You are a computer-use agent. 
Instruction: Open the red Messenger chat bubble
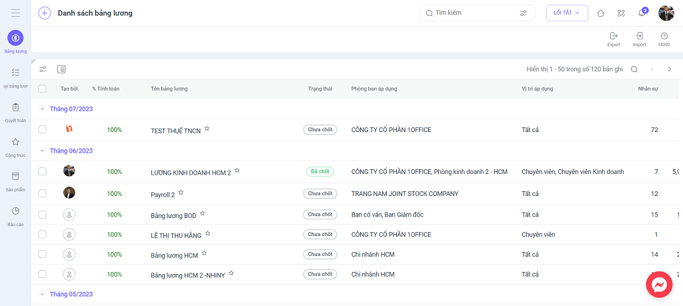[x=659, y=285]
